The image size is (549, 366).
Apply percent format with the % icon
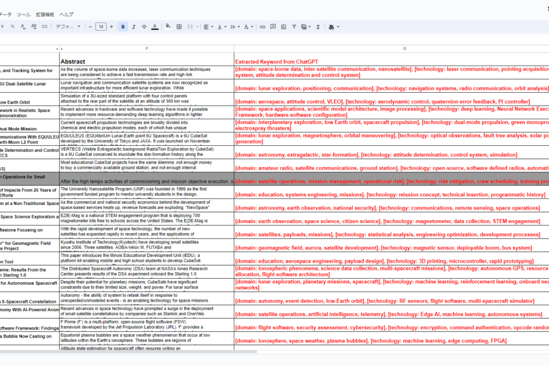[x=12, y=27]
